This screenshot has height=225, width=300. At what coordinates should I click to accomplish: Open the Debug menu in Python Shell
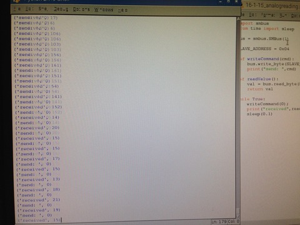[61, 9]
